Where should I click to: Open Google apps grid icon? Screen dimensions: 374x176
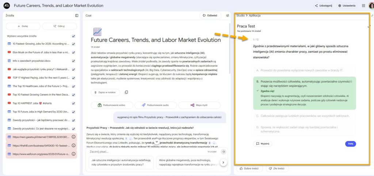(x=363, y=5)
